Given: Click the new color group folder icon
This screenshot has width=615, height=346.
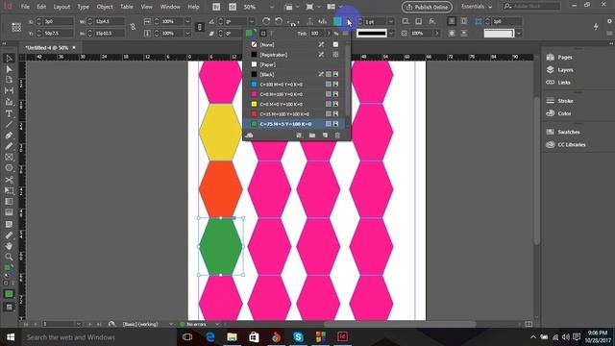Looking at the screenshot, I should tap(312, 136).
